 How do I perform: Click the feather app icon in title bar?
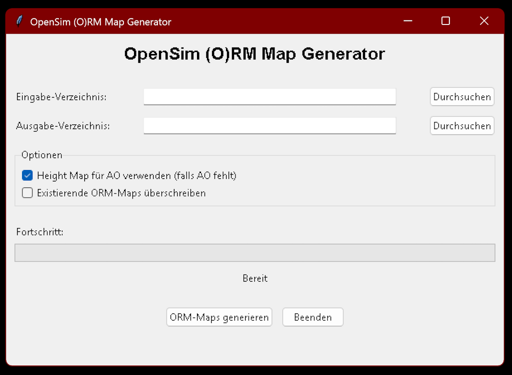point(19,21)
